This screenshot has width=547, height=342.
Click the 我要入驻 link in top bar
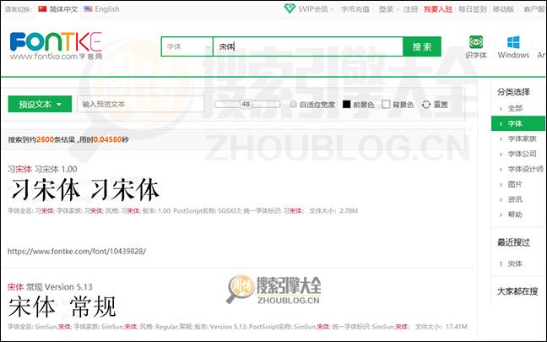click(x=437, y=9)
